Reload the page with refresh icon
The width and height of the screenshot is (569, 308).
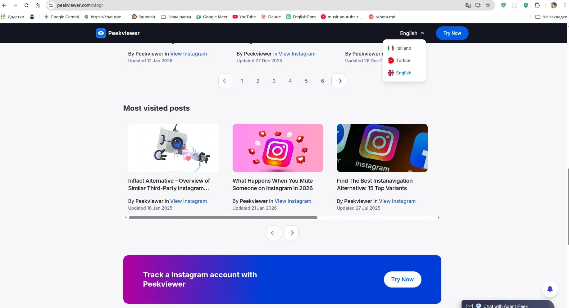click(26, 5)
